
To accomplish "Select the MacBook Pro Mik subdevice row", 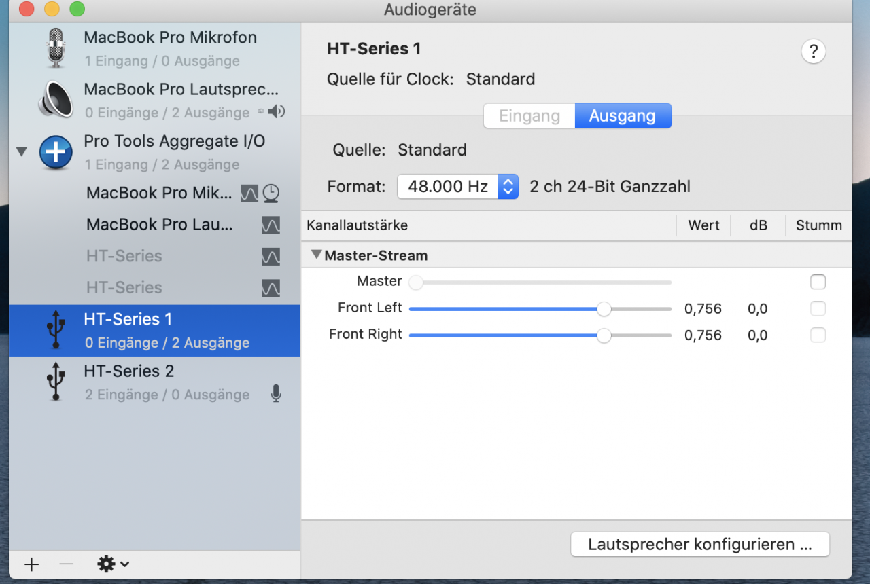I will coord(155,194).
